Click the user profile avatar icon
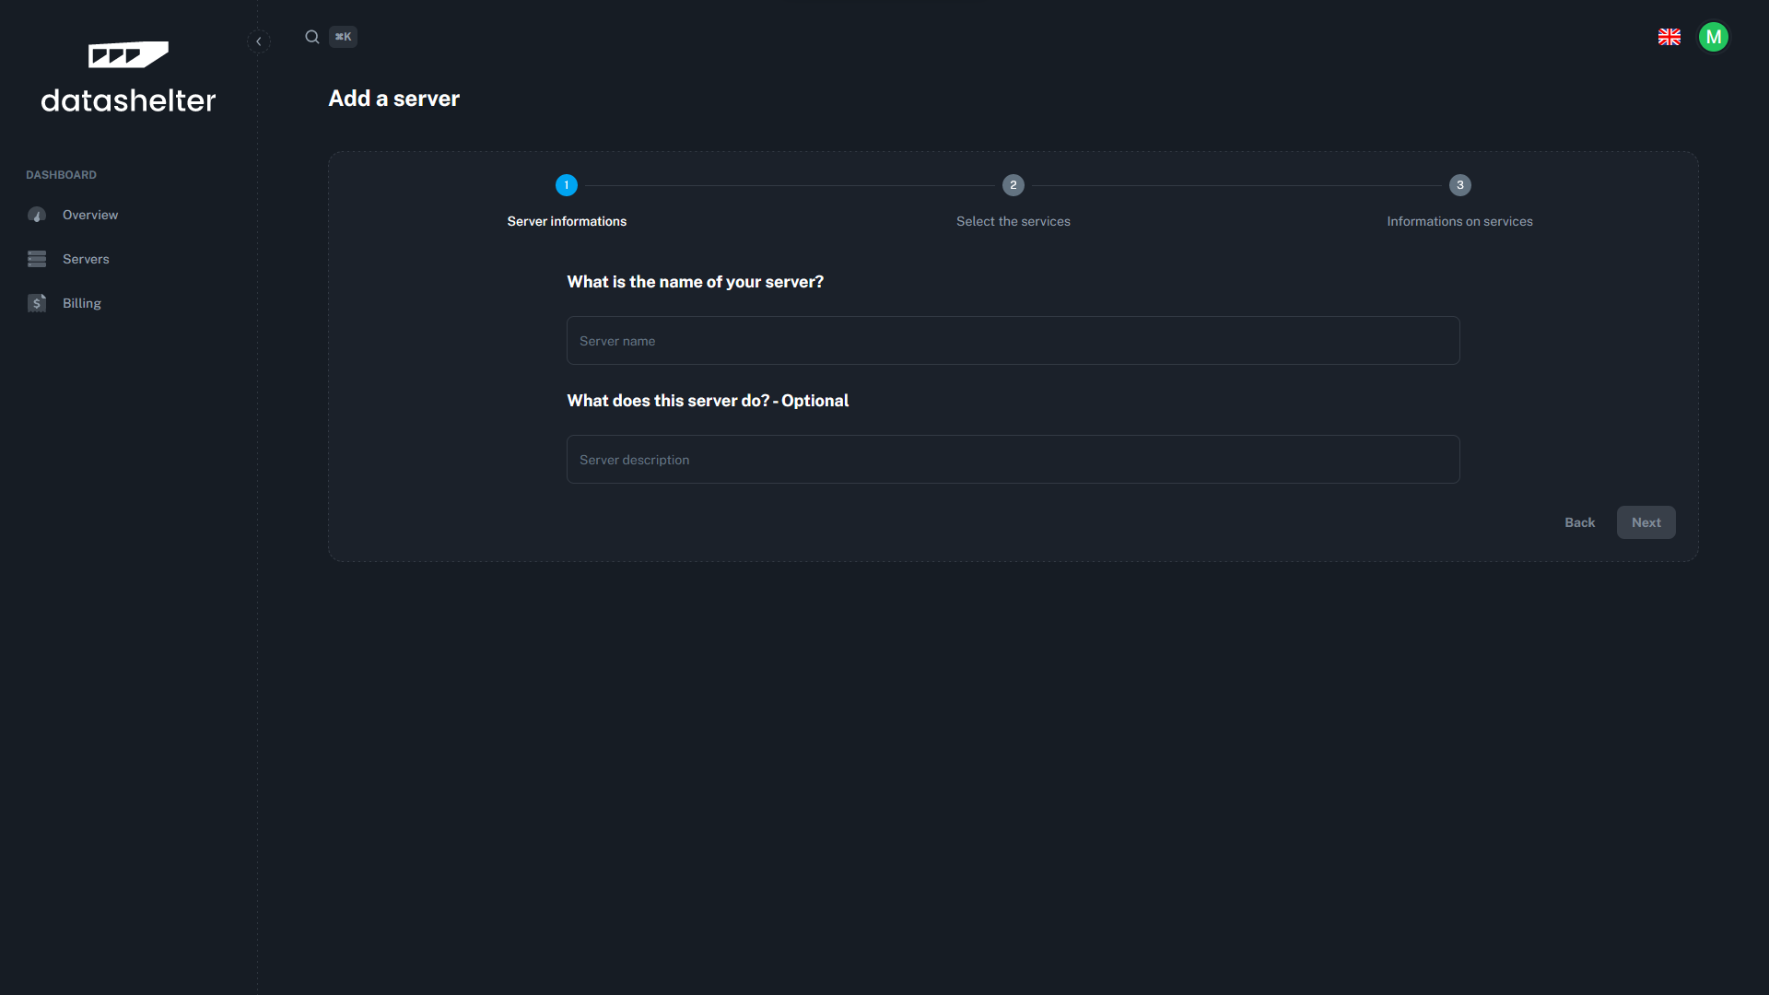Image resolution: width=1769 pixels, height=995 pixels. tap(1713, 37)
